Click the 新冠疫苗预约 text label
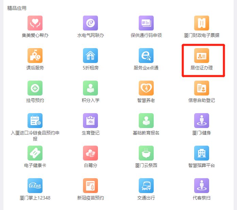The width and height of the screenshot is (237, 210). (90, 198)
